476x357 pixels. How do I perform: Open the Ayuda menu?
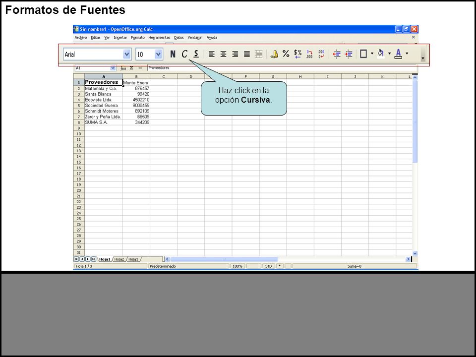click(x=212, y=38)
